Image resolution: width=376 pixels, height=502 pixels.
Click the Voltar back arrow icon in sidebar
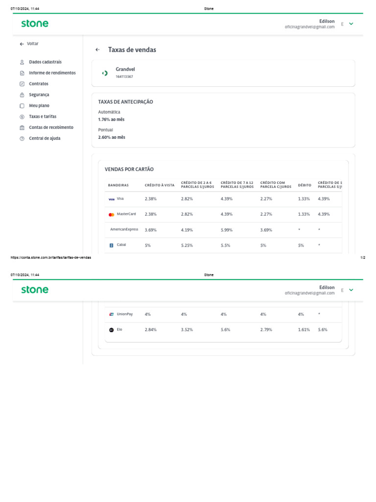[22, 44]
